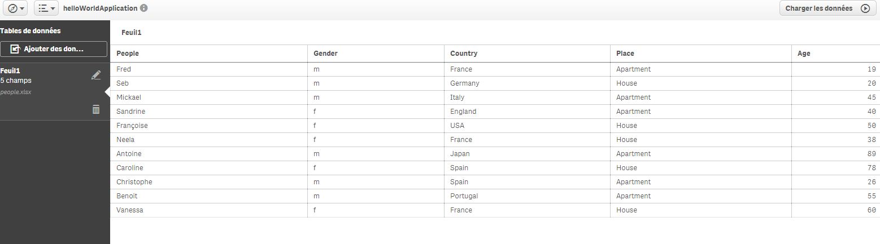Click the People column header

coord(128,54)
